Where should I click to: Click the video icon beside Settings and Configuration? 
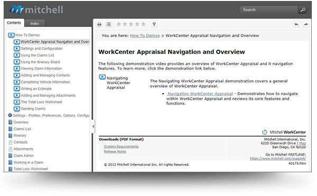(x=17, y=49)
